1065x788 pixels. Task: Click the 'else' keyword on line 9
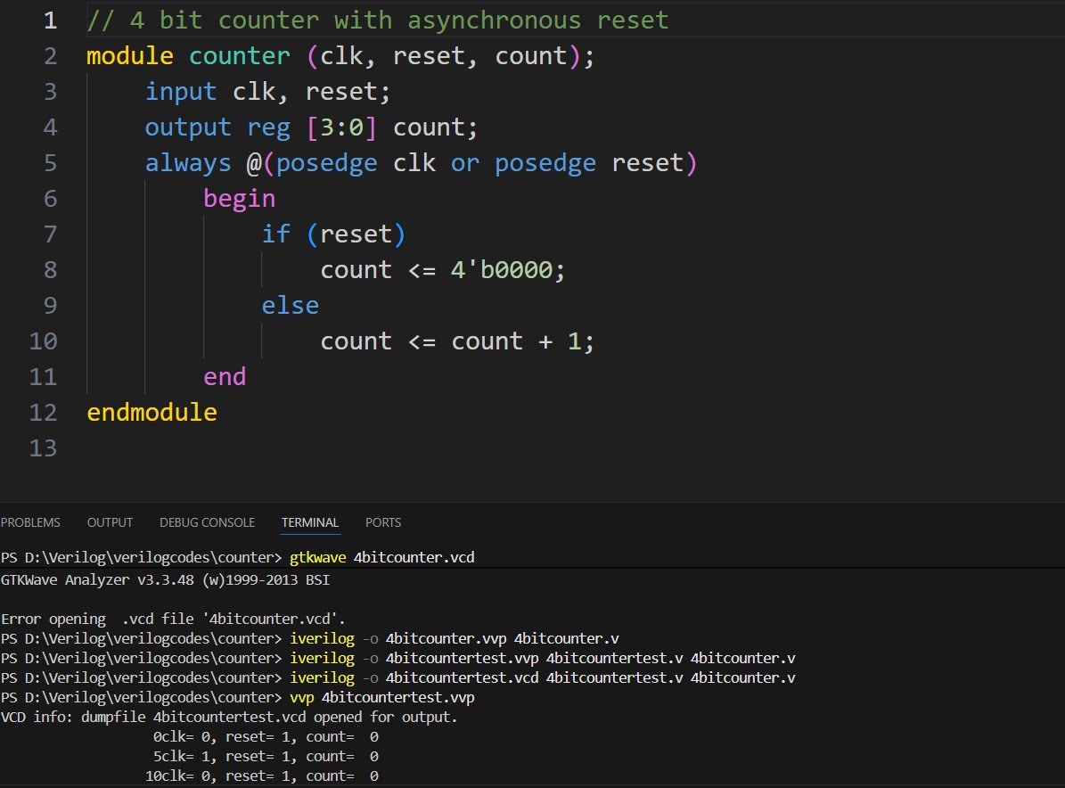(290, 306)
